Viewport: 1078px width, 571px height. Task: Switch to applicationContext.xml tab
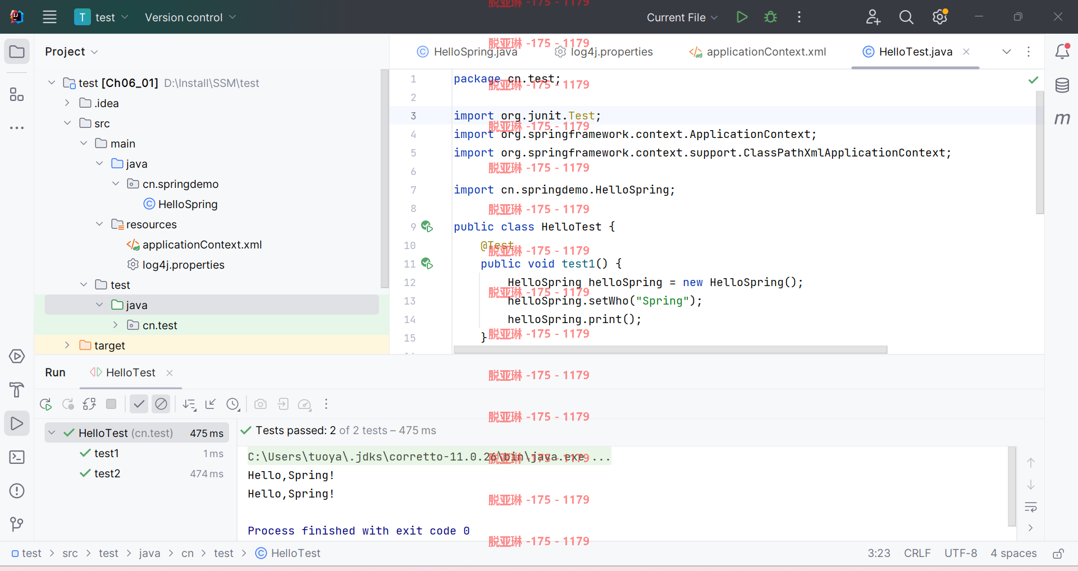757,52
